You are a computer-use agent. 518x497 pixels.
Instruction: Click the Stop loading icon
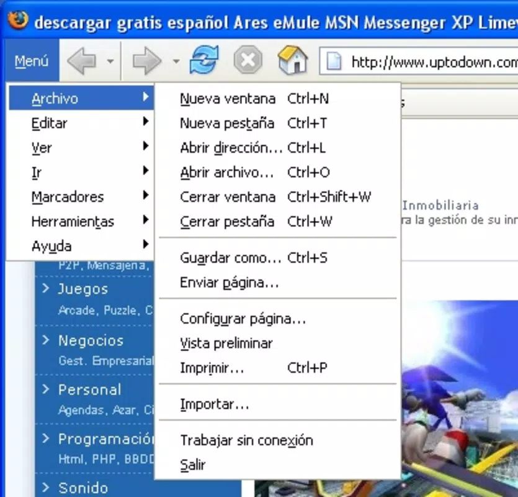[248, 60]
